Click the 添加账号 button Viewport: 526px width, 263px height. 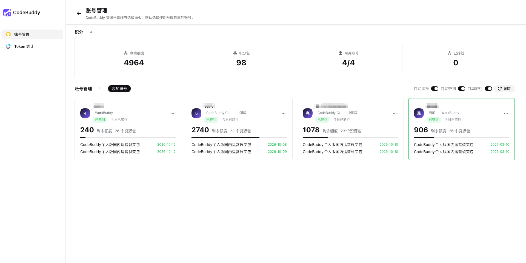click(119, 89)
